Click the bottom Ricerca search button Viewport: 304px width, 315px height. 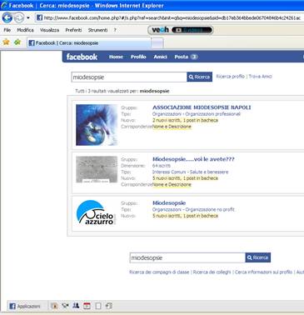coord(258,257)
